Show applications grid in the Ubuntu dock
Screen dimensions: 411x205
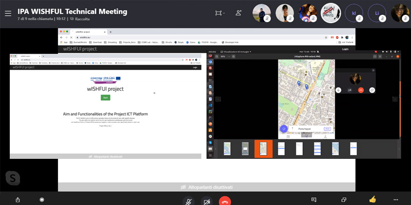pyautogui.click(x=210, y=155)
